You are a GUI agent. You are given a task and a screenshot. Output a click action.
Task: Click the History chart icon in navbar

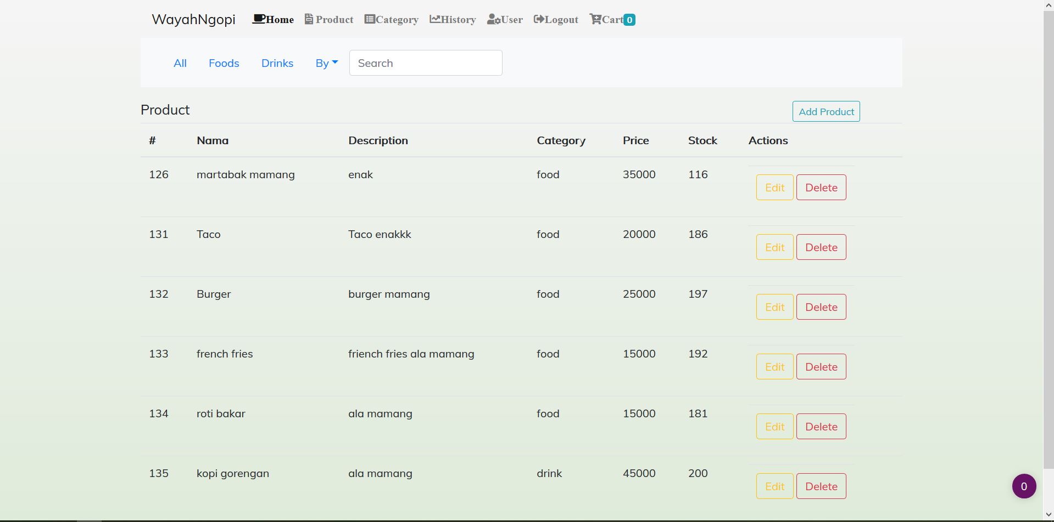[x=434, y=19]
